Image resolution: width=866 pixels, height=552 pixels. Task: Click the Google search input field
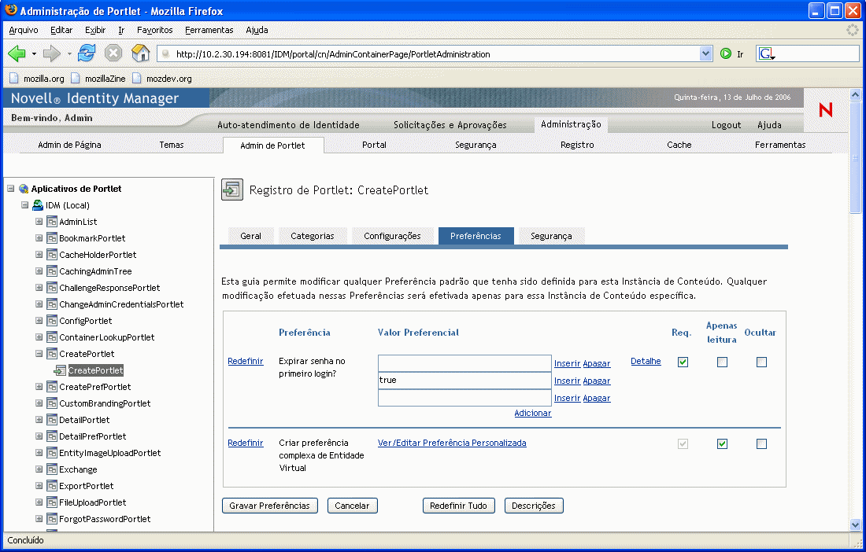pos(819,53)
